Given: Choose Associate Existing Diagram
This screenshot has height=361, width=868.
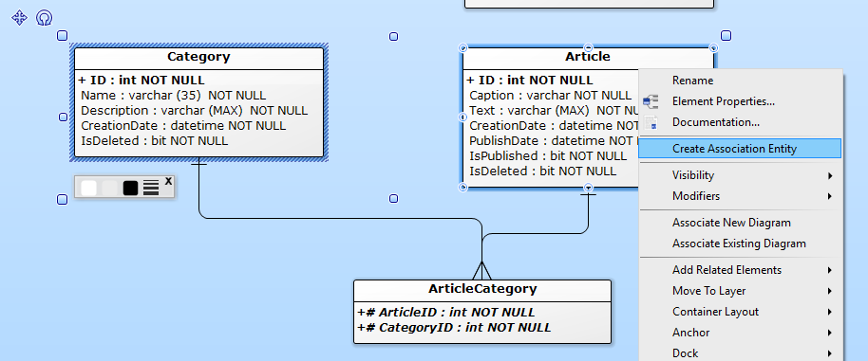Looking at the screenshot, I should [x=739, y=244].
